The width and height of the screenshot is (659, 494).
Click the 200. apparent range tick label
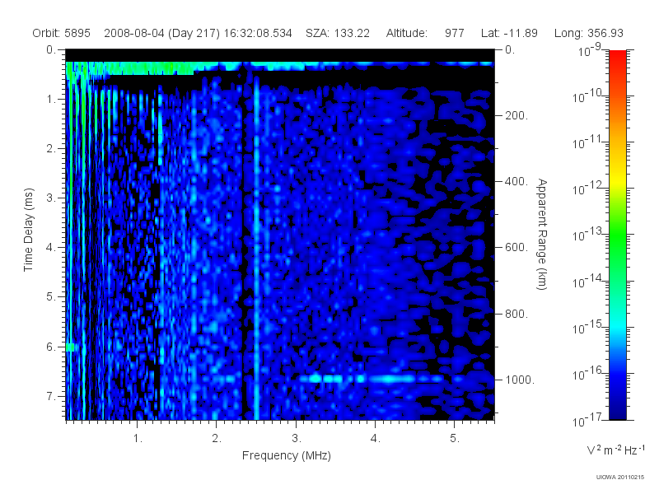[x=516, y=115]
